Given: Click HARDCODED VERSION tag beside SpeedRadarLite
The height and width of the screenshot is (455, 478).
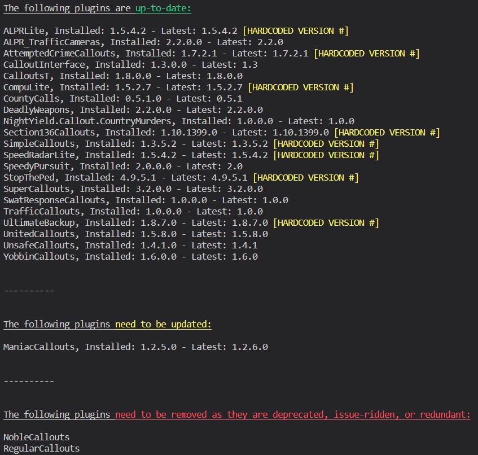Looking at the screenshot, I should (x=326, y=155).
